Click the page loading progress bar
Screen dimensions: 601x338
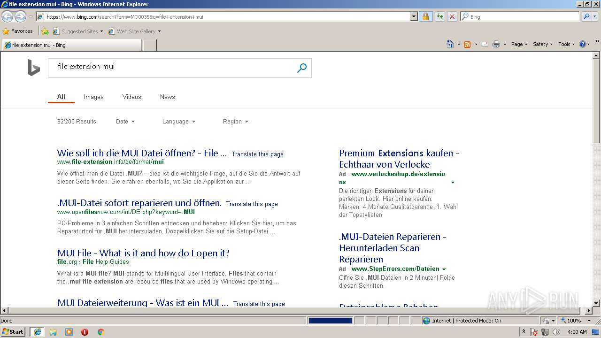[x=330, y=321]
